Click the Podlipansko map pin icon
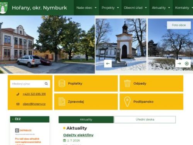The width and height of the screenshot is (193, 145). [127, 102]
